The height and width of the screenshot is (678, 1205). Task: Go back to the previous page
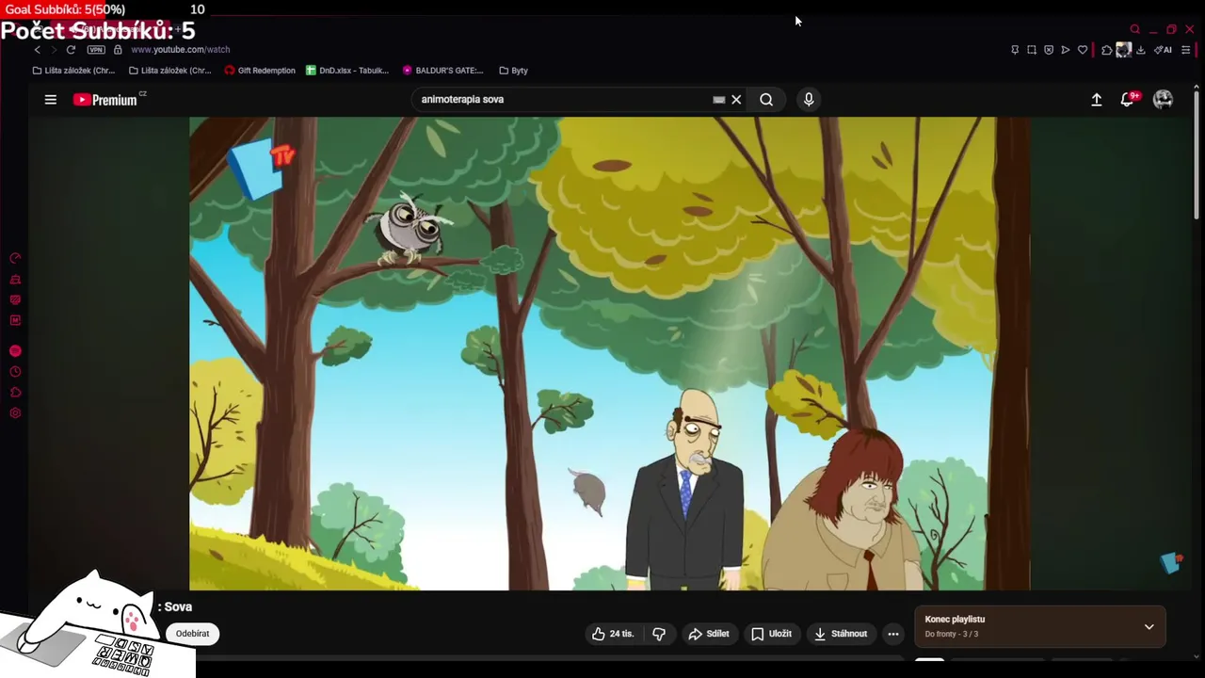click(x=37, y=50)
